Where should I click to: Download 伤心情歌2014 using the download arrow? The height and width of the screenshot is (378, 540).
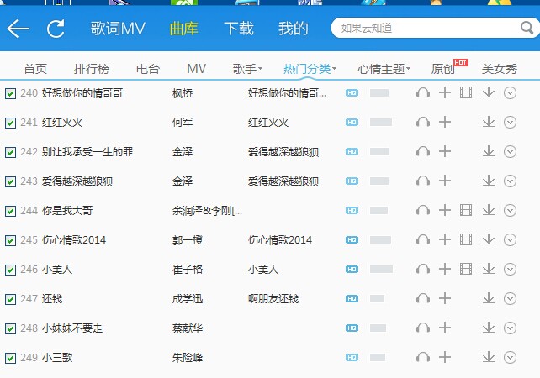click(x=488, y=240)
